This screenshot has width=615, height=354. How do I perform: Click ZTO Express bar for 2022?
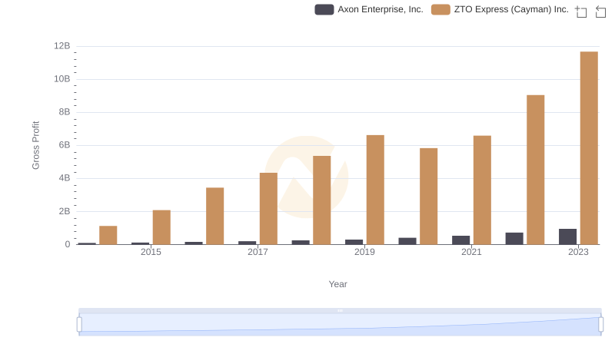click(x=535, y=170)
